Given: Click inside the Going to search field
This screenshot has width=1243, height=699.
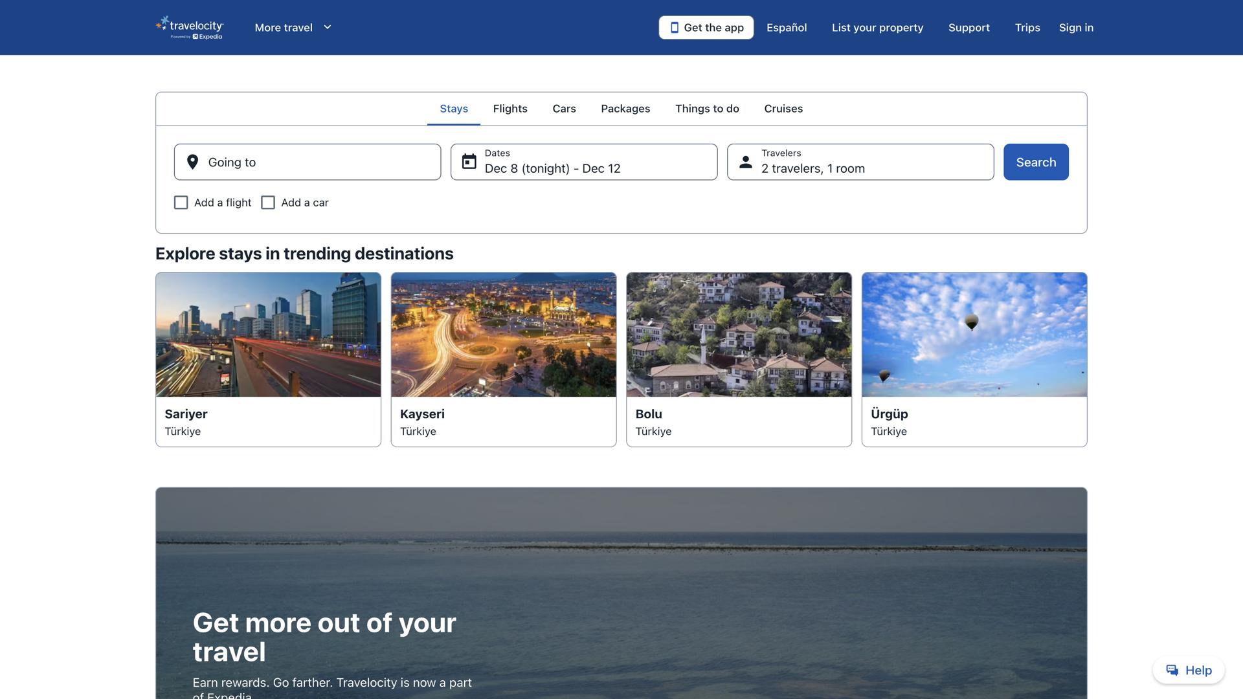Looking at the screenshot, I should coord(308,162).
